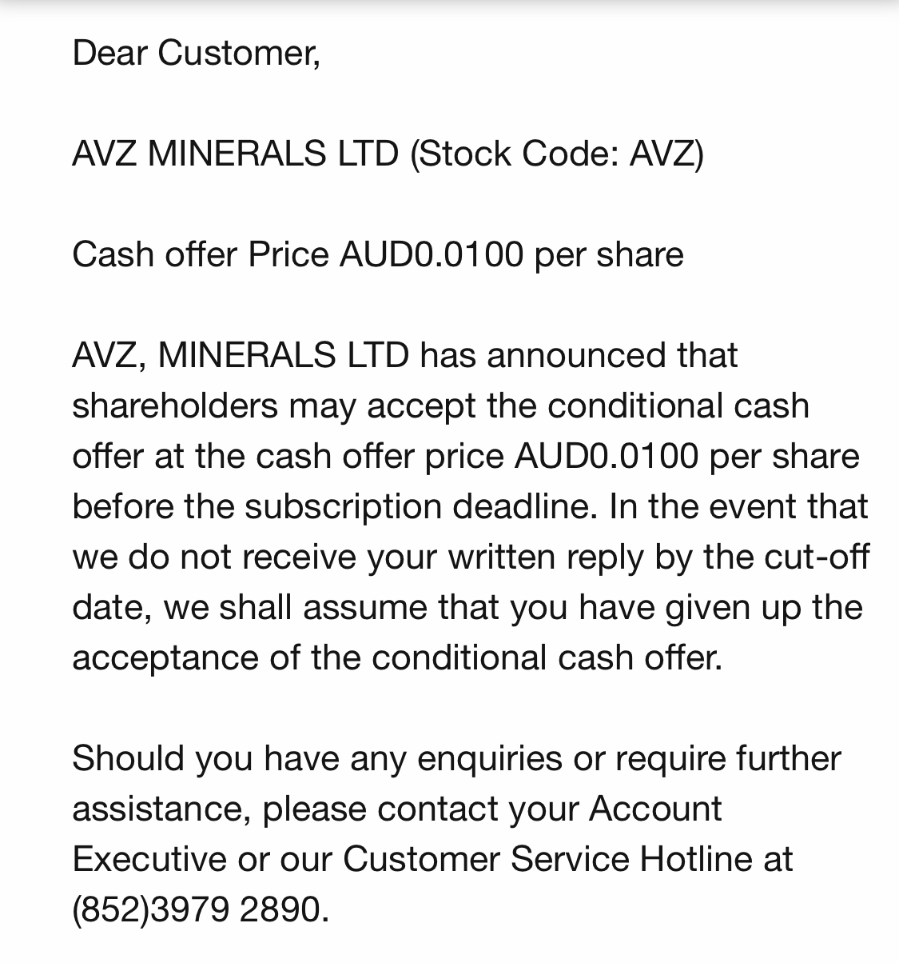
Task: Click the word 'Executive' in the closing paragraph
Action: [x=149, y=859]
